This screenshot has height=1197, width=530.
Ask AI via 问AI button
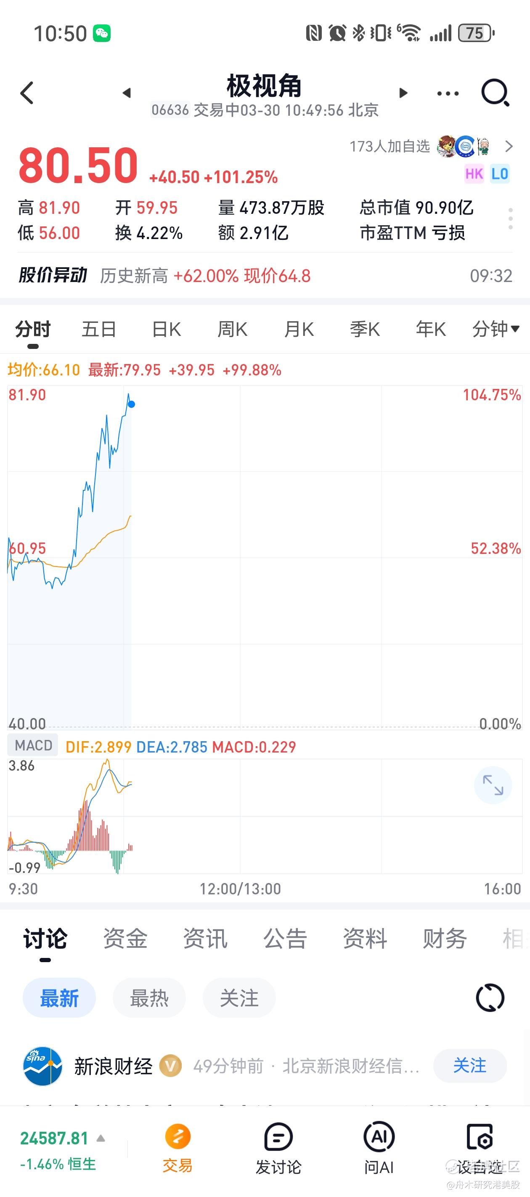click(x=379, y=1147)
